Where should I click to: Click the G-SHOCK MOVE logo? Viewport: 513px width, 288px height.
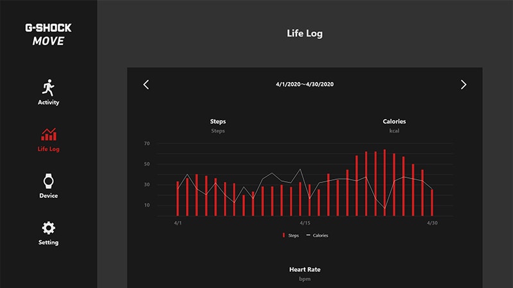pyautogui.click(x=48, y=35)
